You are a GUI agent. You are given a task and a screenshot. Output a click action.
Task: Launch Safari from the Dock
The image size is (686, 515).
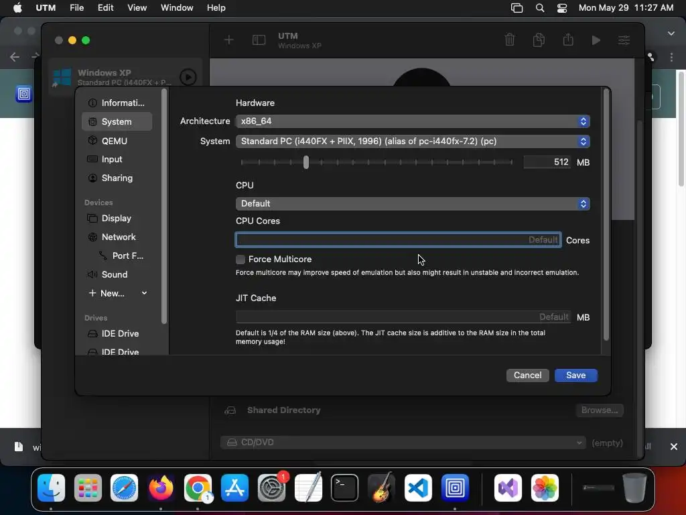coord(124,488)
